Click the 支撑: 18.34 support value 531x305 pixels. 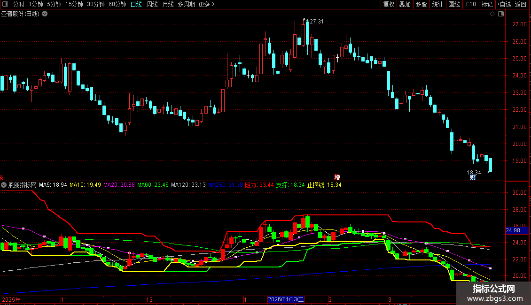click(290, 185)
